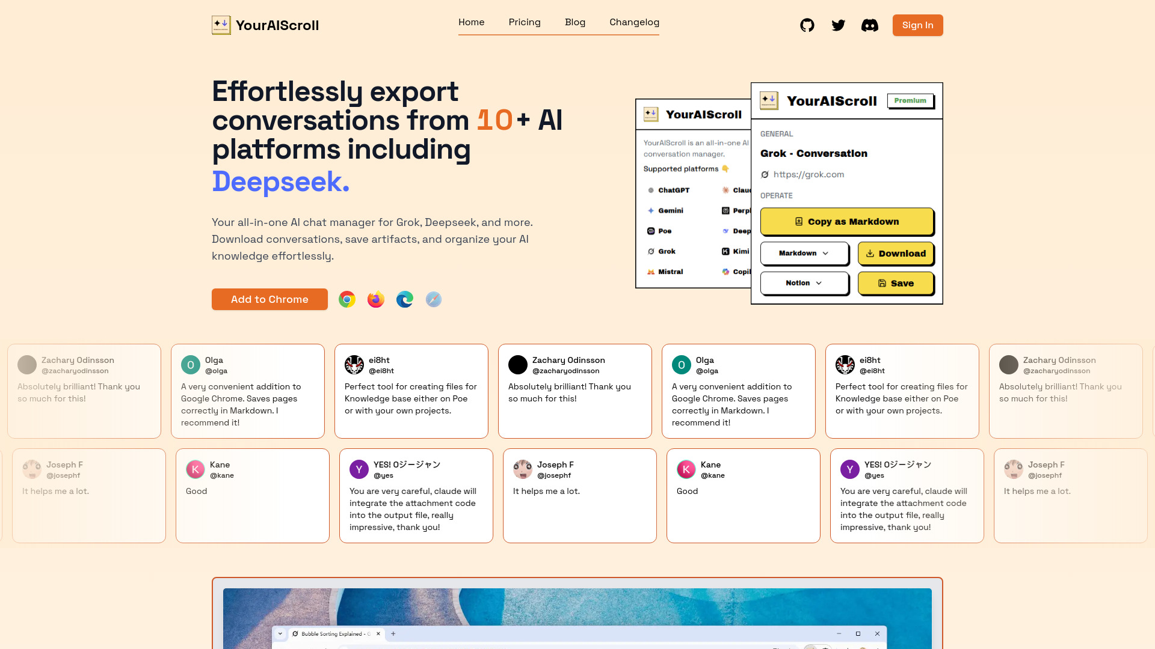The width and height of the screenshot is (1155, 649).
Task: Click the Sign In button
Action: click(917, 25)
